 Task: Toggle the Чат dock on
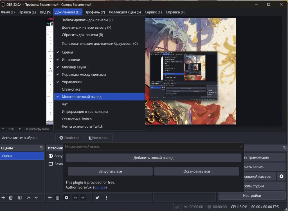coord(65,104)
